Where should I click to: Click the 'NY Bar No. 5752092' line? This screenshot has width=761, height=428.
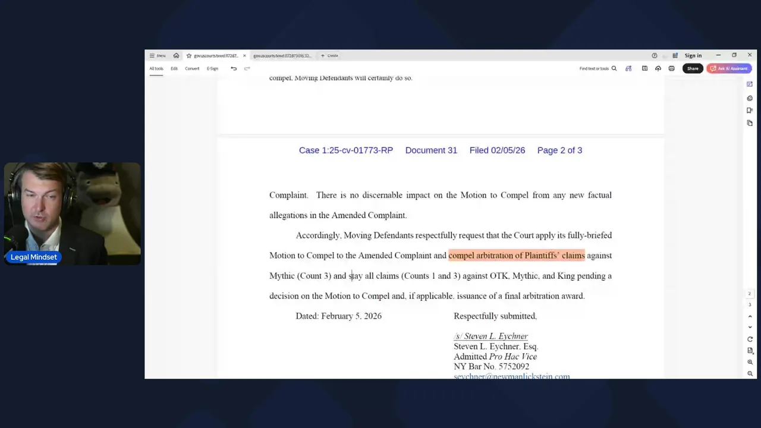tap(491, 367)
